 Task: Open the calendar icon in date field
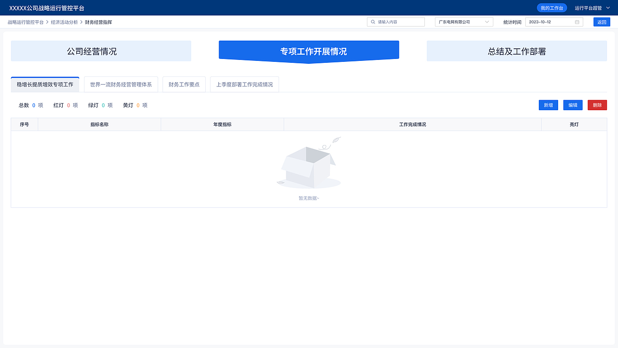click(577, 22)
